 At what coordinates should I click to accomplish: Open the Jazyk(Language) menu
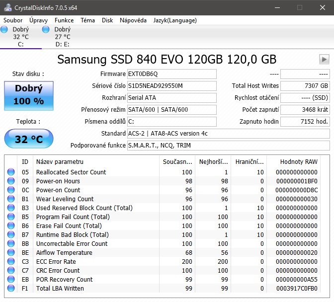click(175, 20)
